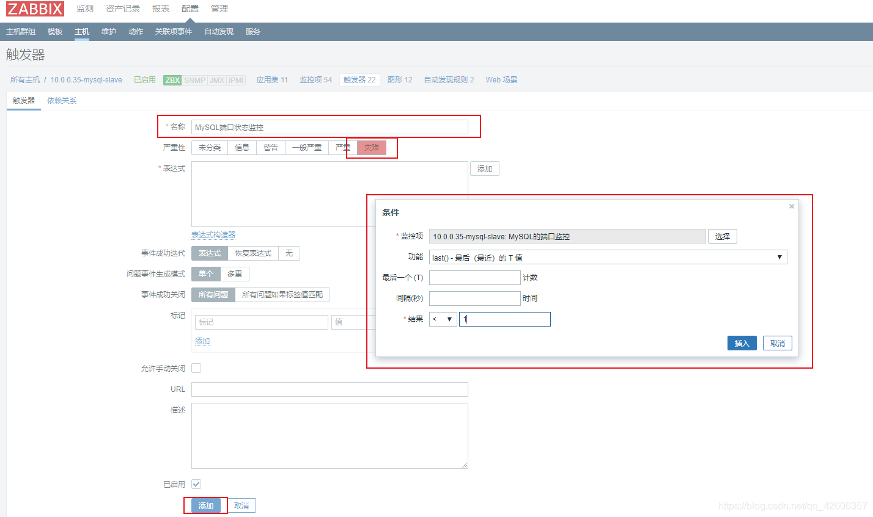Select 多重 problem event generation mode

pyautogui.click(x=235, y=274)
